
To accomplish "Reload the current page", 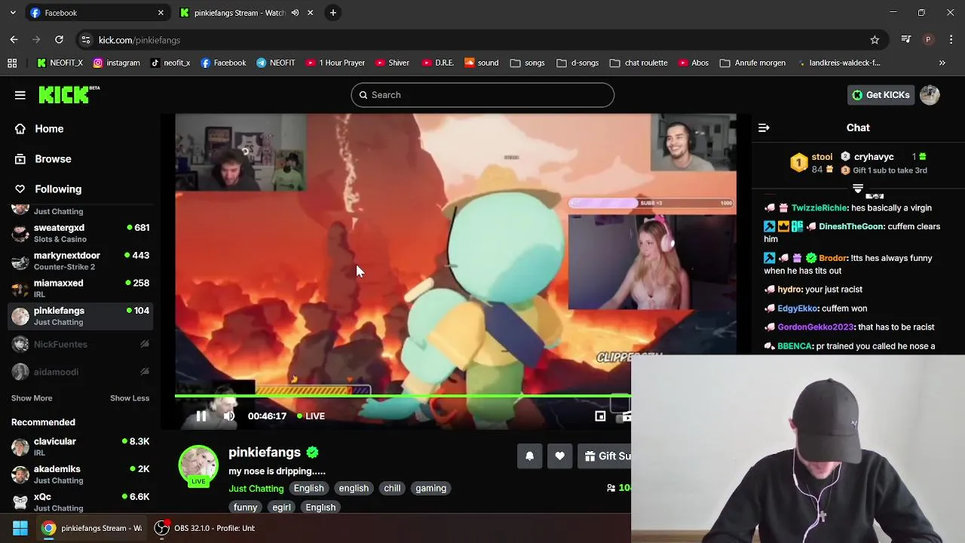I will click(59, 40).
